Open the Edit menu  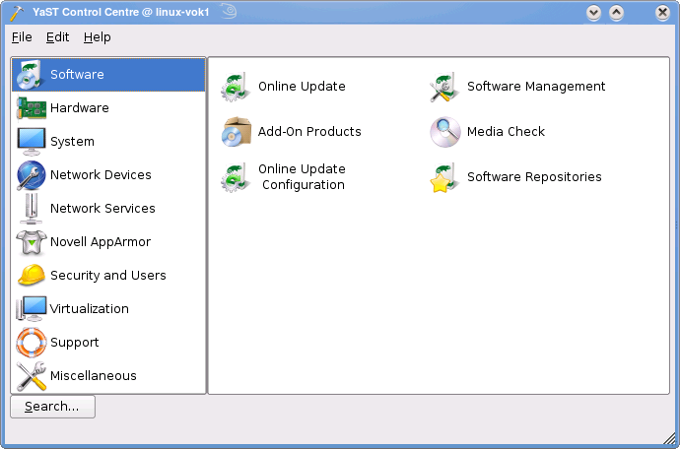pos(58,37)
